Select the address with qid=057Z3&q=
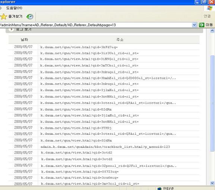This screenshot has height=190, width=215. point(80,172)
